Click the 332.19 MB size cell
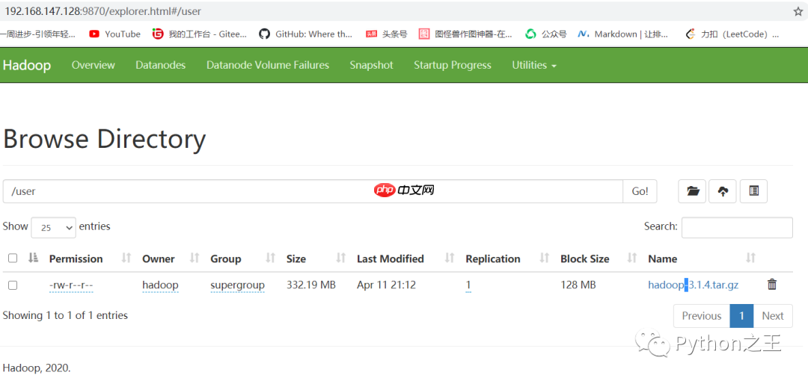Image resolution: width=808 pixels, height=381 pixels. click(x=311, y=285)
